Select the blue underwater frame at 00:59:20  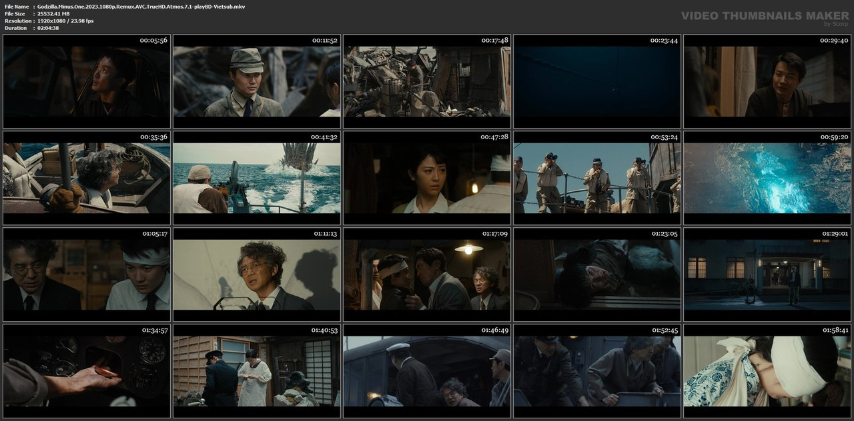click(767, 178)
